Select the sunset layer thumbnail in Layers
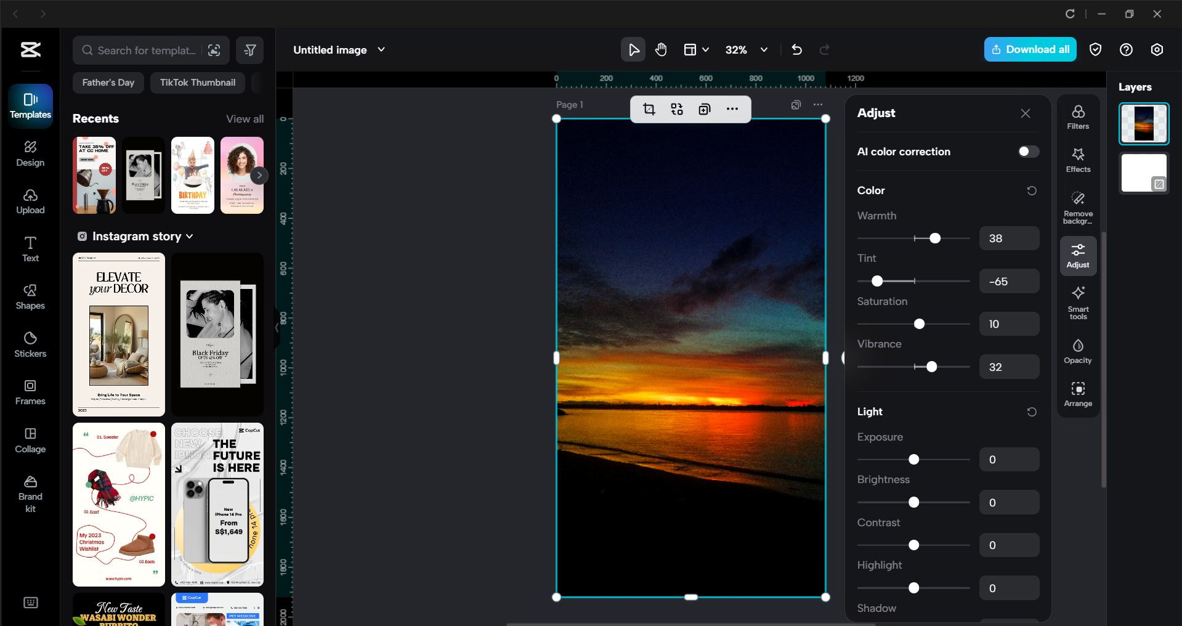 tap(1143, 123)
